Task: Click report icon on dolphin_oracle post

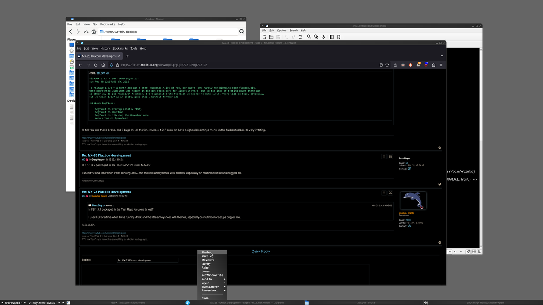Action: pyautogui.click(x=384, y=193)
